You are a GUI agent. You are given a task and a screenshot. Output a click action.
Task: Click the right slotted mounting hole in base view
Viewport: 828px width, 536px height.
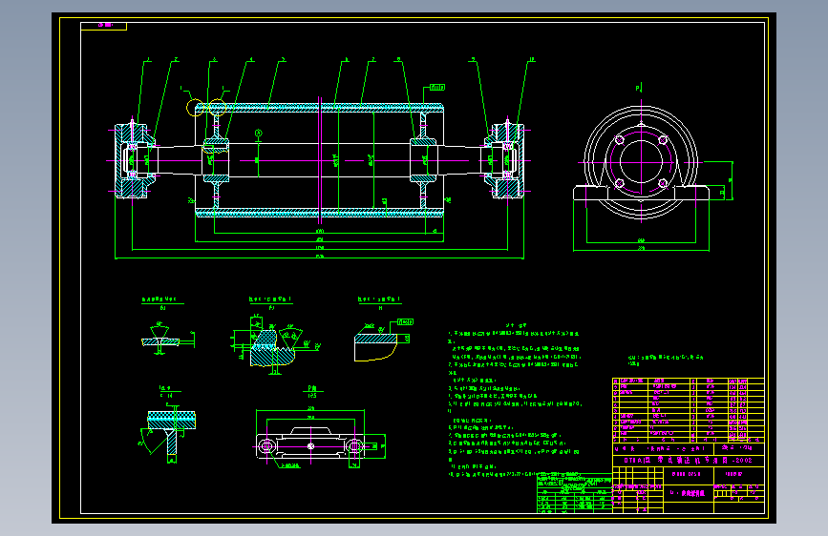point(354,447)
